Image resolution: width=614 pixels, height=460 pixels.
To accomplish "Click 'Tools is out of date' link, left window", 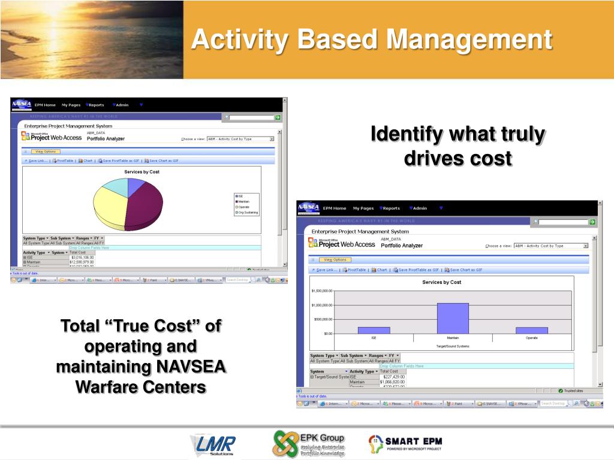I will coord(25,273).
